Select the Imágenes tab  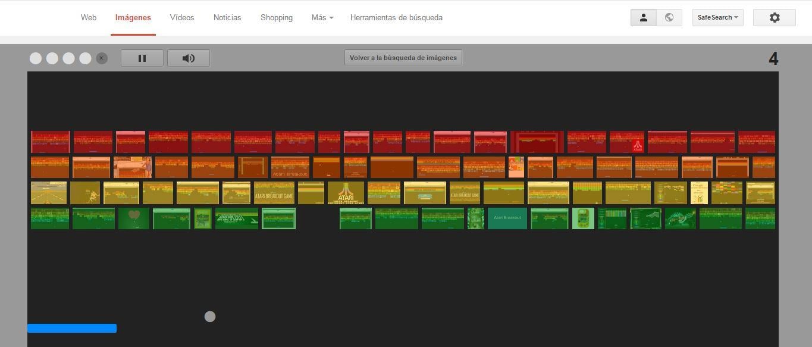[133, 17]
